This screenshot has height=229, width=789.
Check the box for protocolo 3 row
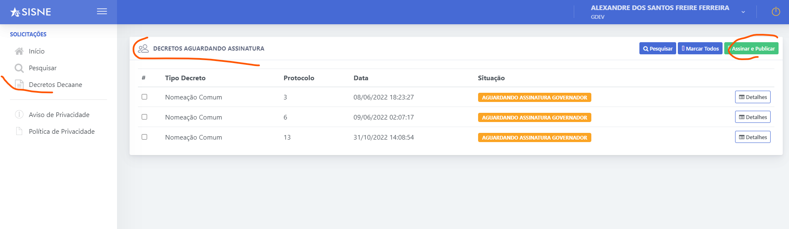(144, 97)
